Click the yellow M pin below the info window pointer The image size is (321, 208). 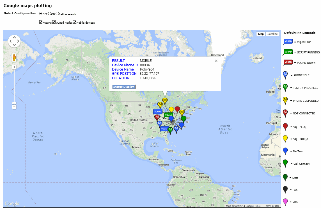click(165, 101)
